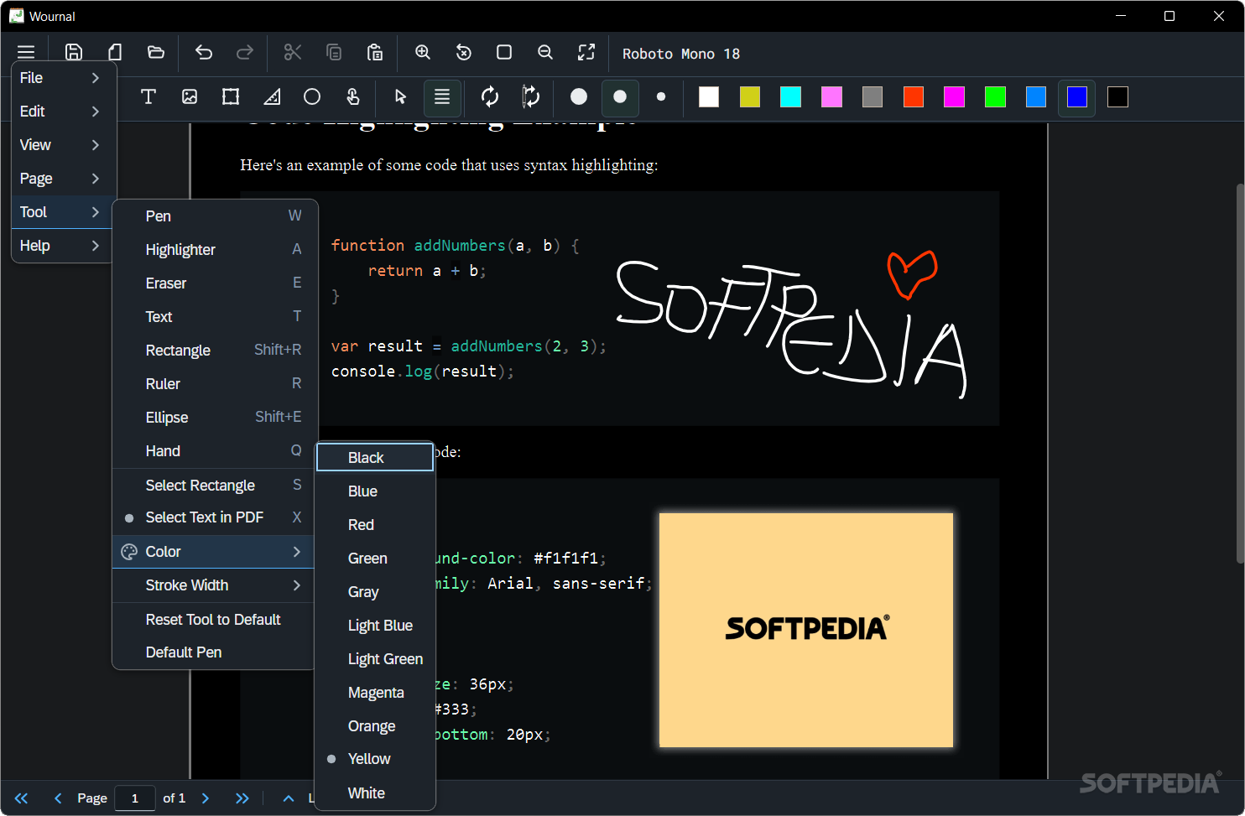Image resolution: width=1245 pixels, height=816 pixels.
Task: Click the Zoom out magnifier icon
Action: (545, 53)
